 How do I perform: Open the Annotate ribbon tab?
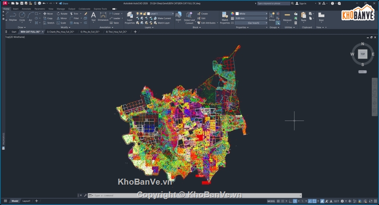pos(26,8)
